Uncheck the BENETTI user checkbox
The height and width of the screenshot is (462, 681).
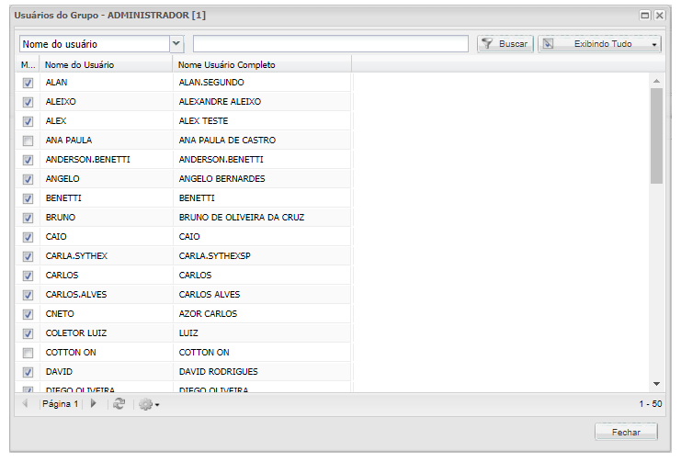click(28, 198)
